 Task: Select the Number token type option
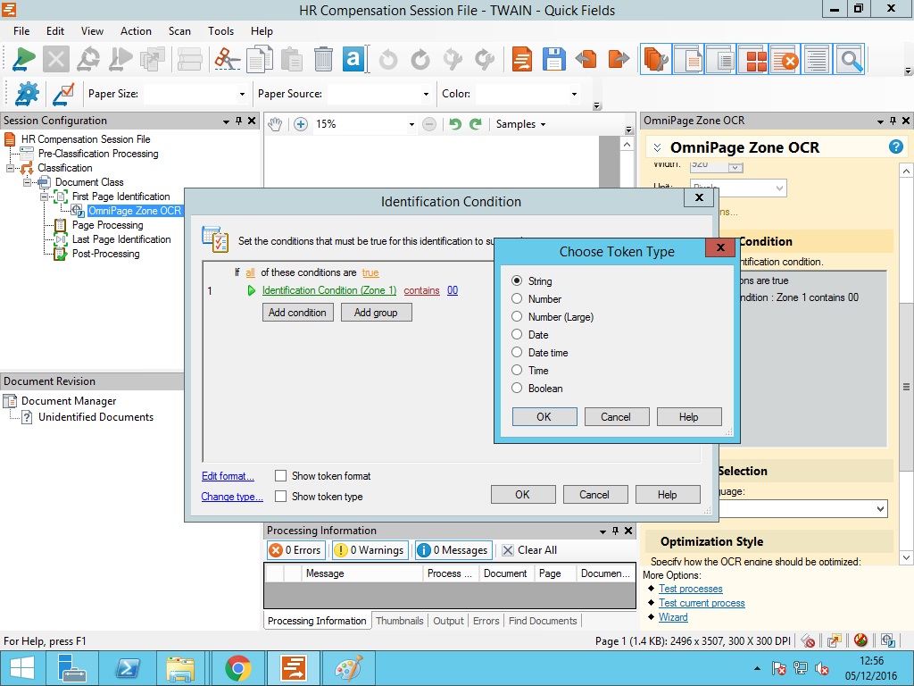point(517,299)
